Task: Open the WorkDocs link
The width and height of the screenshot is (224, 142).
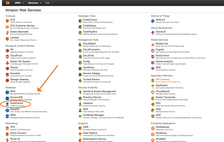Action: tap(161, 133)
